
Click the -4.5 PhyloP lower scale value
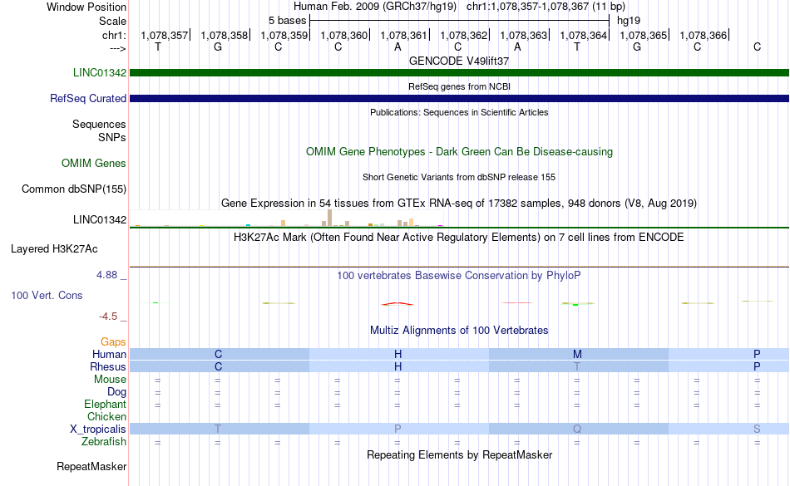click(108, 316)
